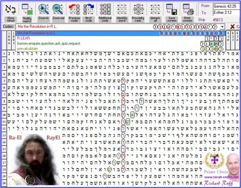Click the Prime Cleric caption
Screen dimensions: 241x188
click(x=216, y=171)
